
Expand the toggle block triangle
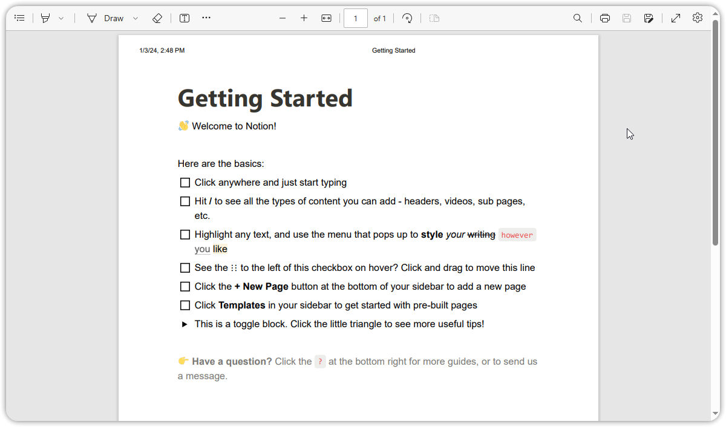pos(185,324)
